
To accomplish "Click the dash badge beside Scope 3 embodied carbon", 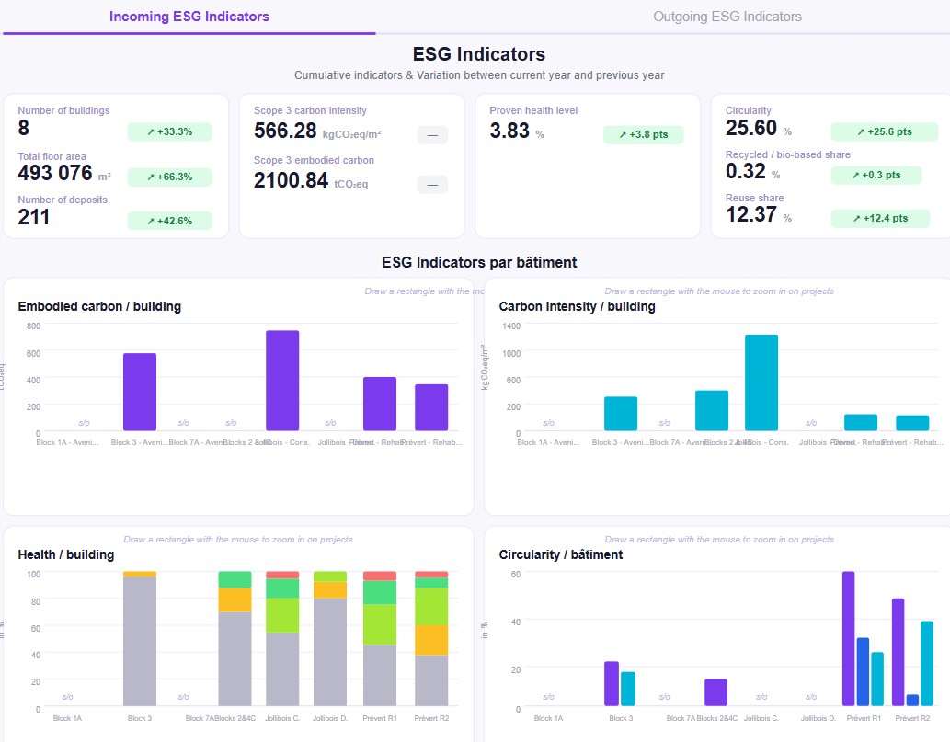I will click(x=432, y=184).
